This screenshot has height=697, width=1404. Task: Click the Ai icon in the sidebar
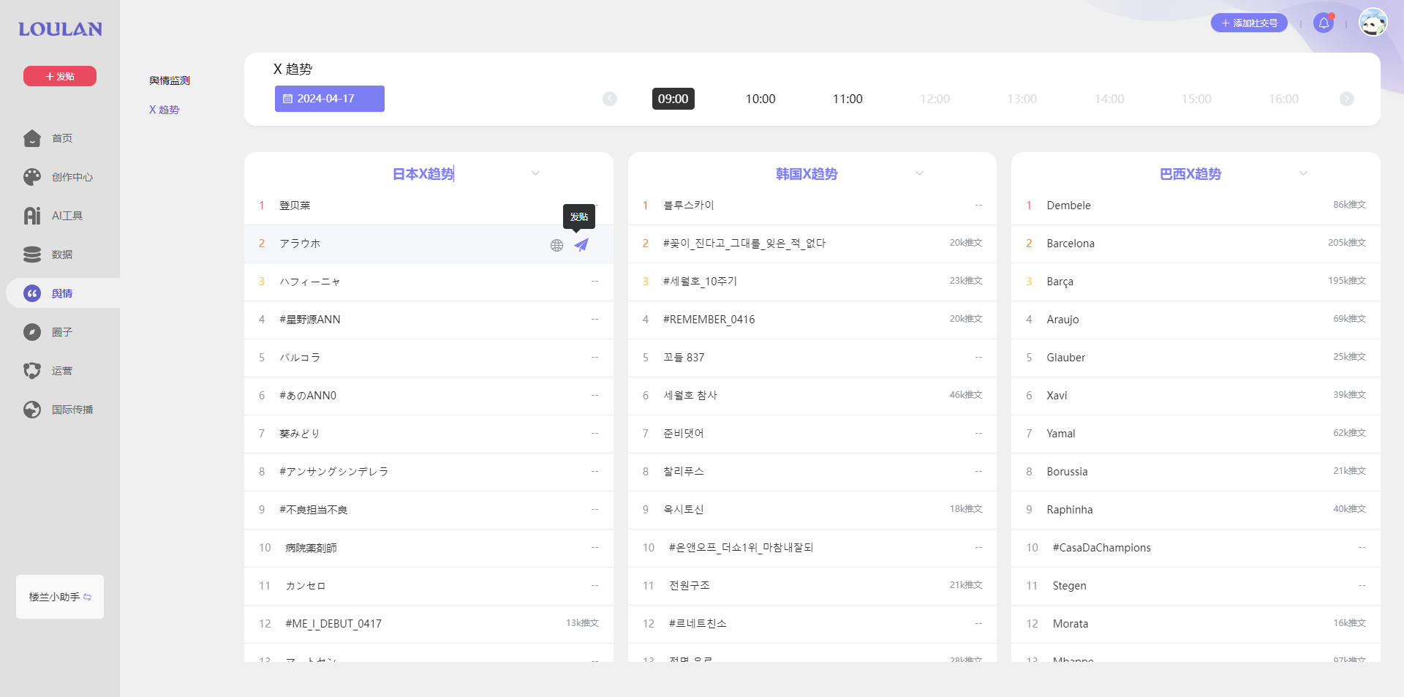tap(32, 216)
